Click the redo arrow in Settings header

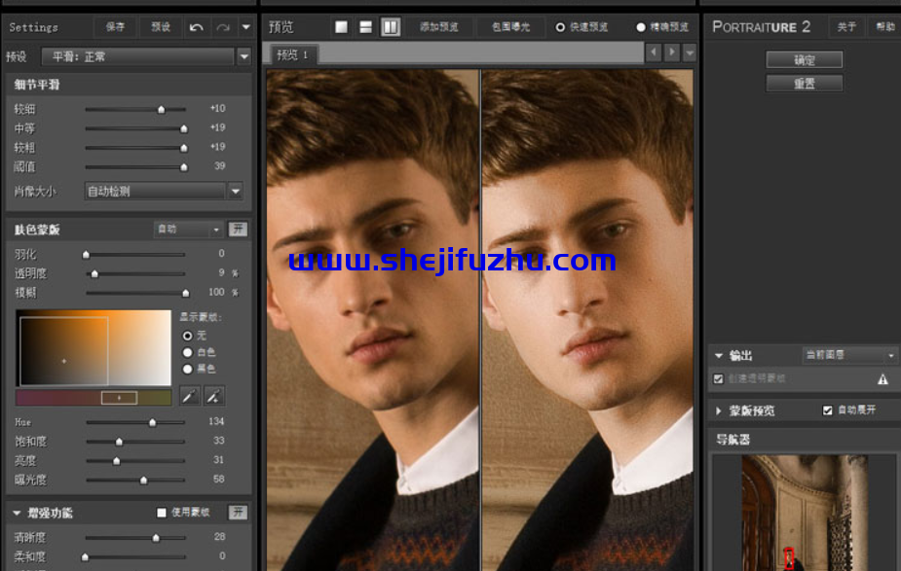223,27
